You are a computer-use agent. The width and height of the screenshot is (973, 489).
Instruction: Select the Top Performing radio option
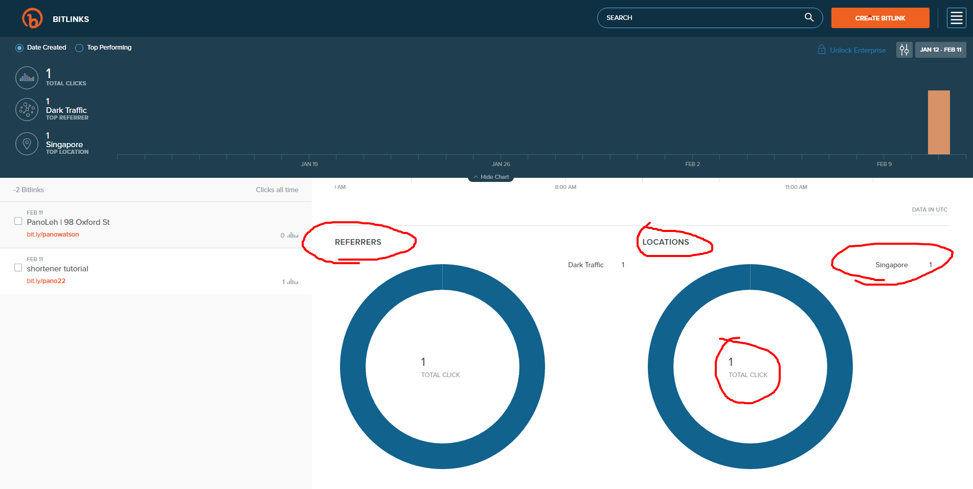click(x=79, y=48)
